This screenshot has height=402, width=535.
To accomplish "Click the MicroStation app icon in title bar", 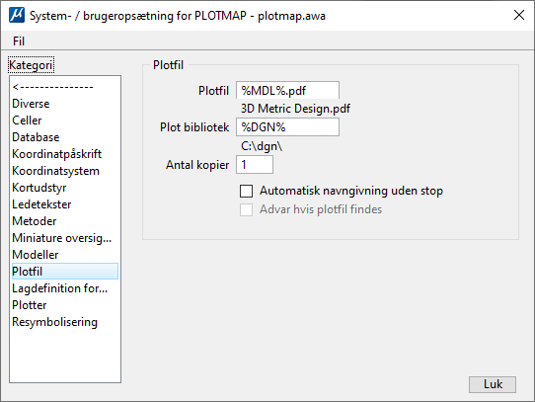I will [x=17, y=16].
